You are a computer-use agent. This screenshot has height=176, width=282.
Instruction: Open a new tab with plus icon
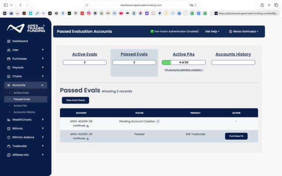(x=269, y=5)
